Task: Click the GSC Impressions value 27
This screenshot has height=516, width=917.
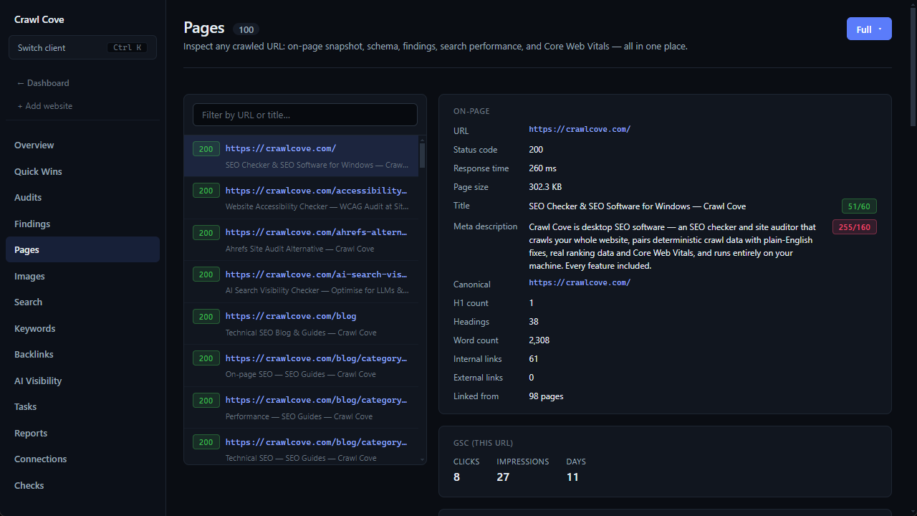Action: pos(503,477)
